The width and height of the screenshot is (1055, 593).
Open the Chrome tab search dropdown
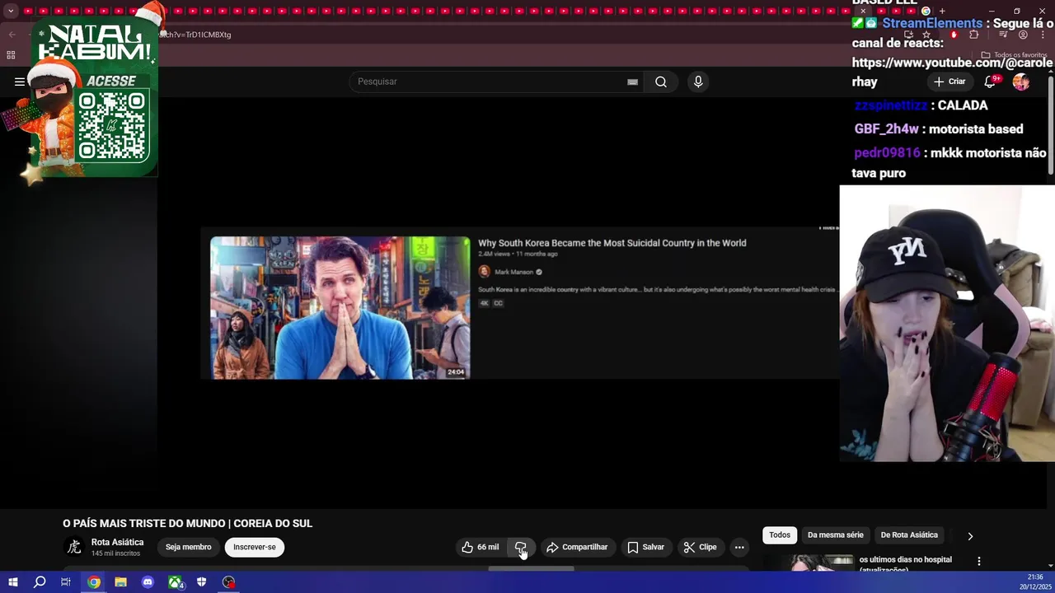[11, 11]
